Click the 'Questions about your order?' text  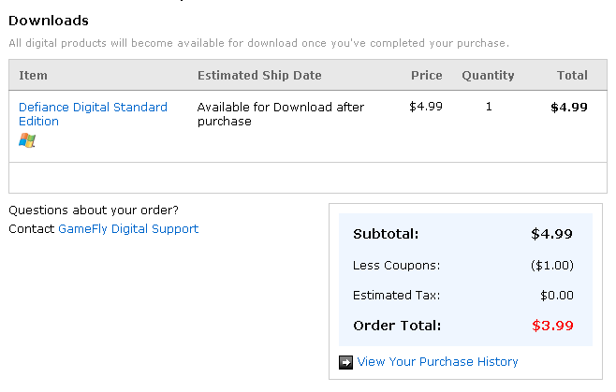click(94, 211)
